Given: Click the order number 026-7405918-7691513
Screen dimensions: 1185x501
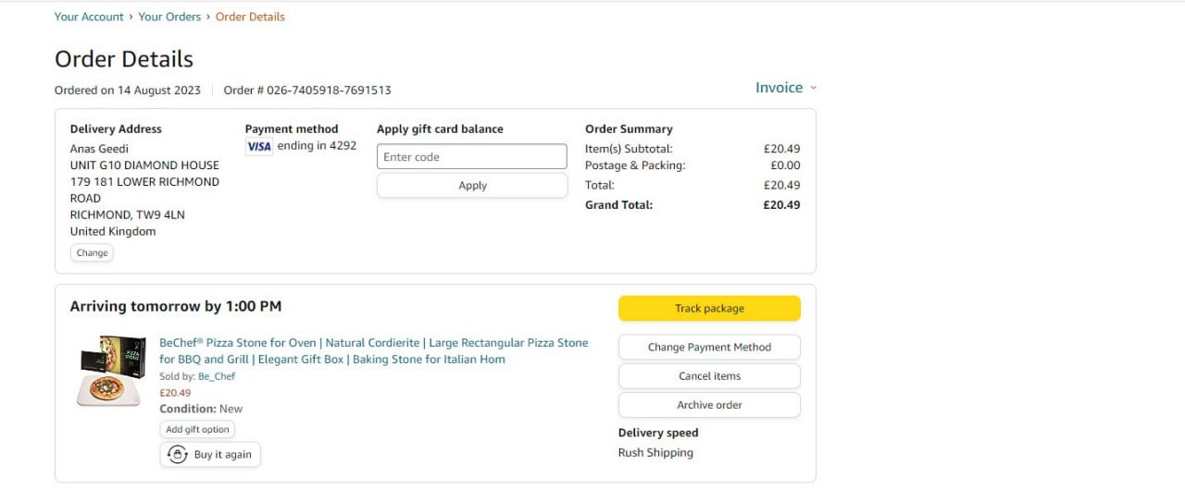Looking at the screenshot, I should tap(329, 91).
